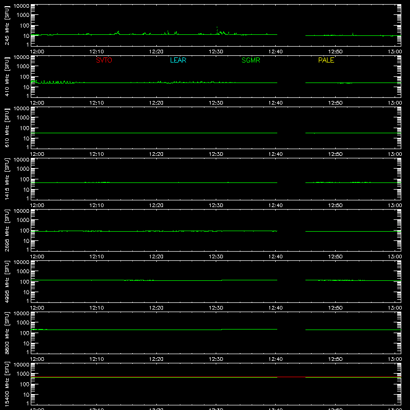Click the 12:30 time label under 2695 MHz plot
The image size is (410, 410).
pyautogui.click(x=216, y=257)
